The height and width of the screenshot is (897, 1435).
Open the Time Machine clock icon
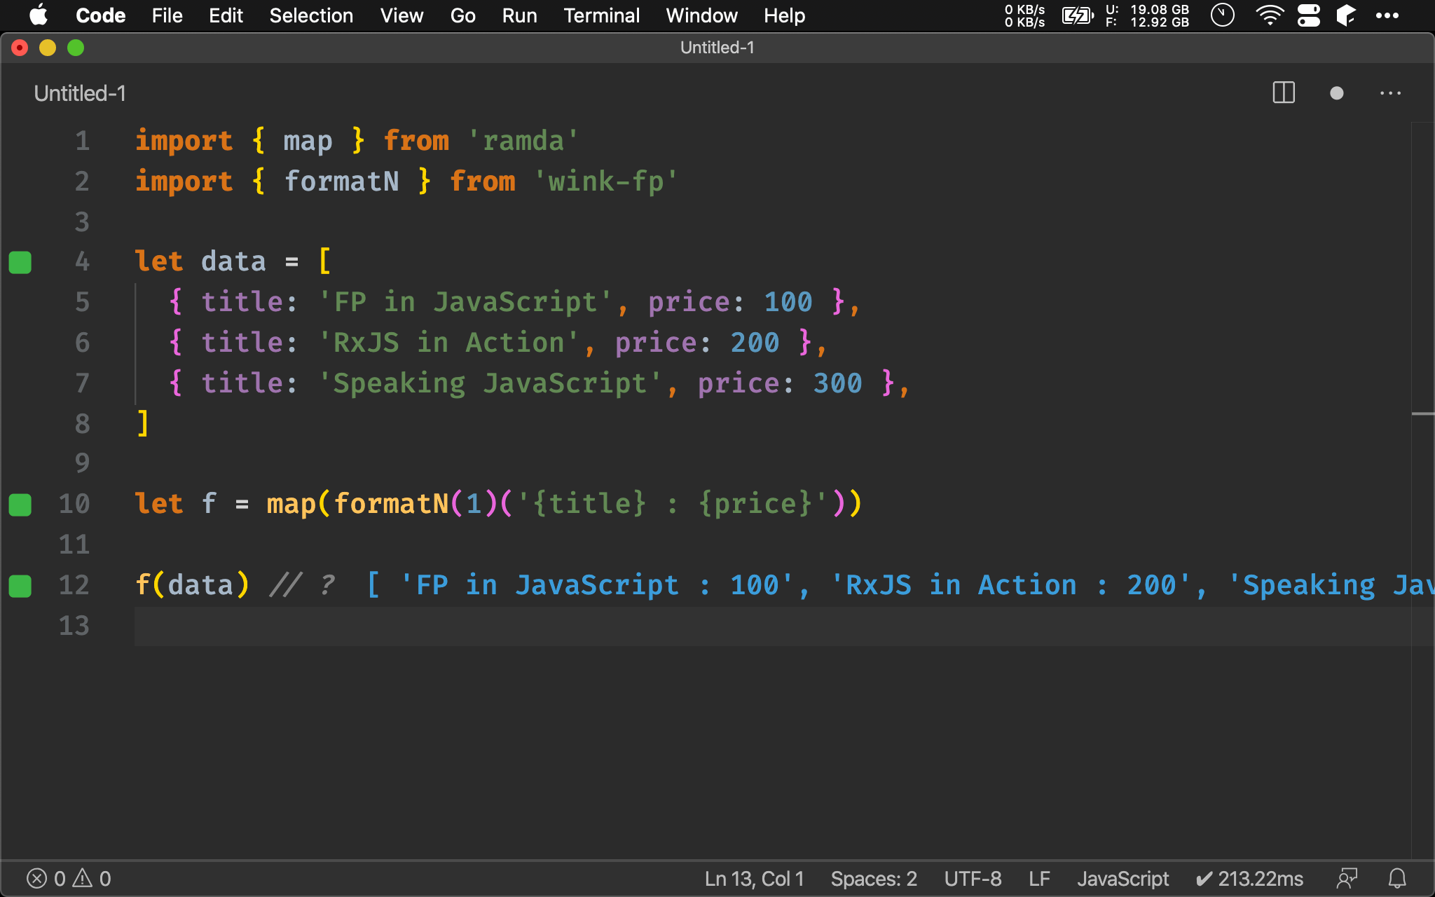click(x=1223, y=15)
